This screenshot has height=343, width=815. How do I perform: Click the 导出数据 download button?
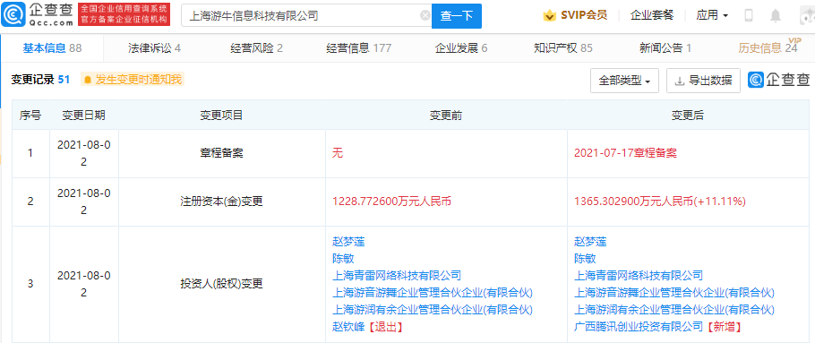pos(703,81)
